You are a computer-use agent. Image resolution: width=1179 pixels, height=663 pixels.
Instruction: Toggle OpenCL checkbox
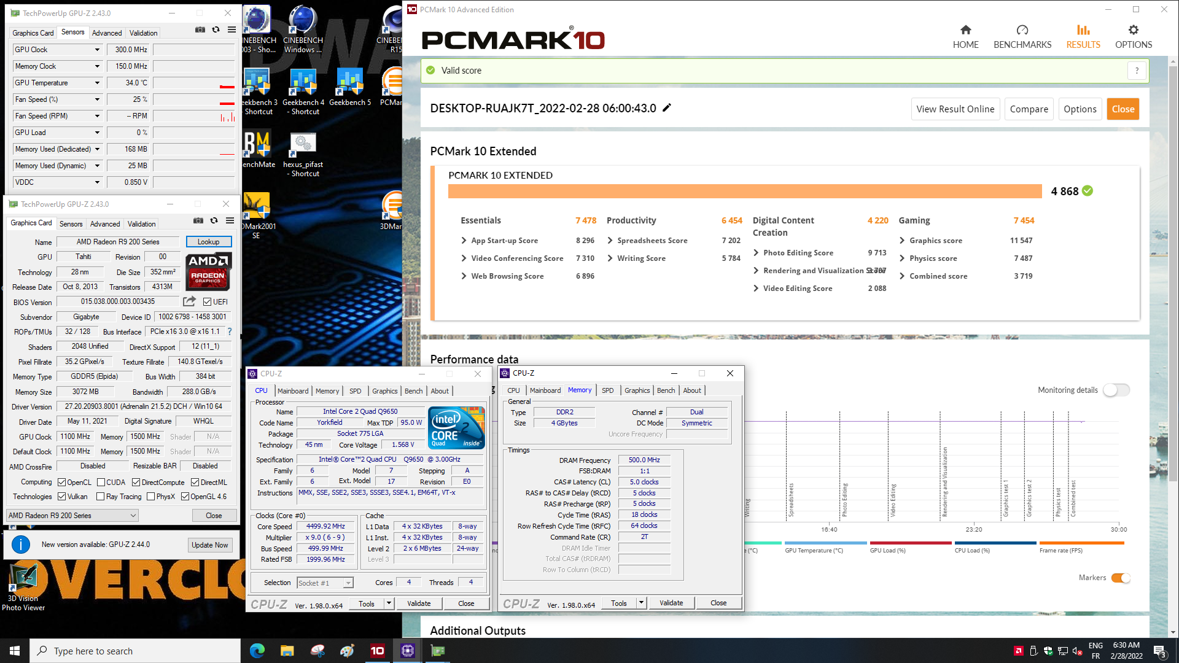(61, 482)
